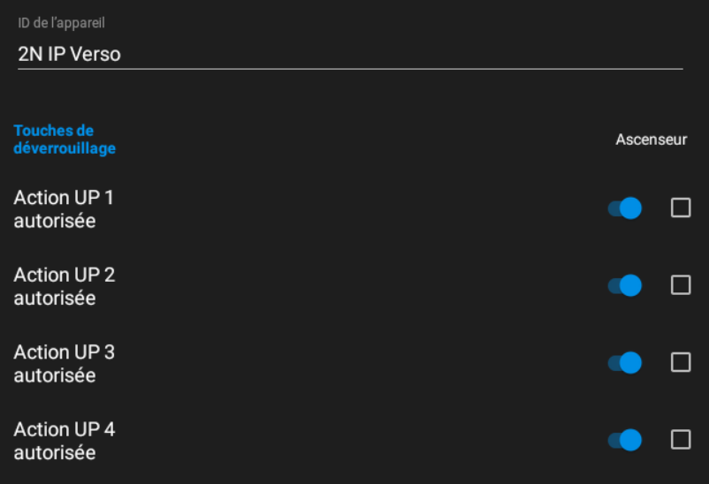Focus empty part of the device ID field

402,54
